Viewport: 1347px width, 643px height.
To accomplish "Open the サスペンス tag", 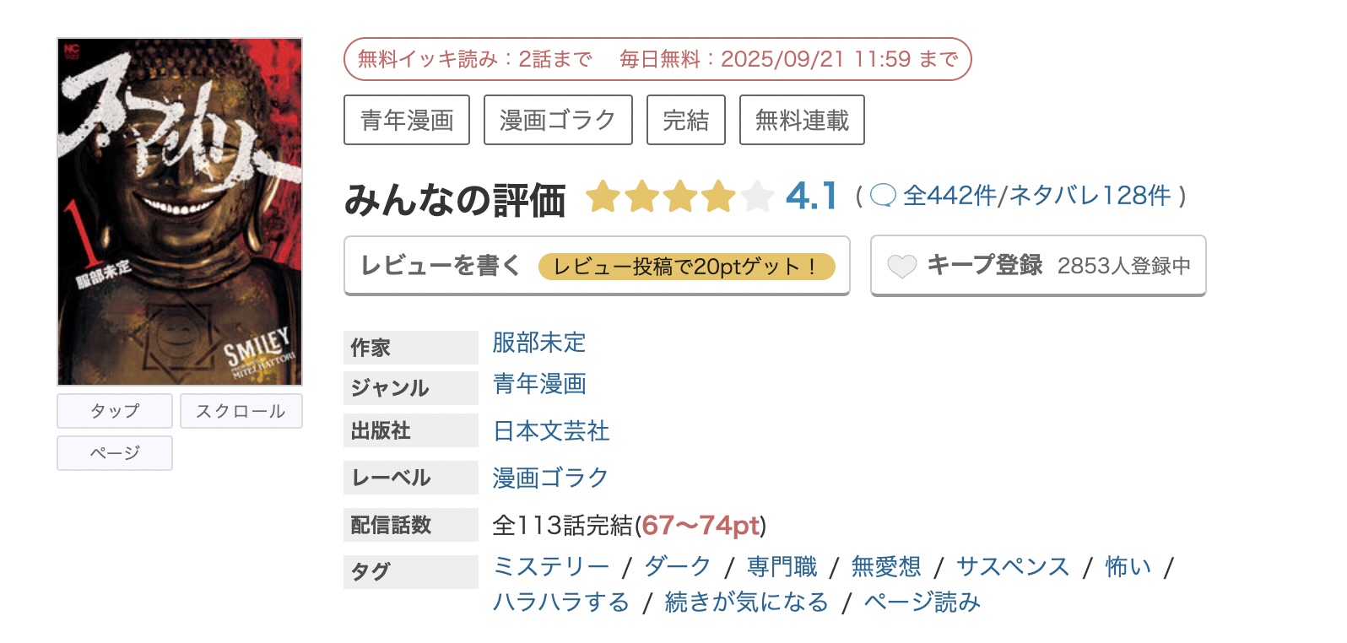I will (1012, 566).
